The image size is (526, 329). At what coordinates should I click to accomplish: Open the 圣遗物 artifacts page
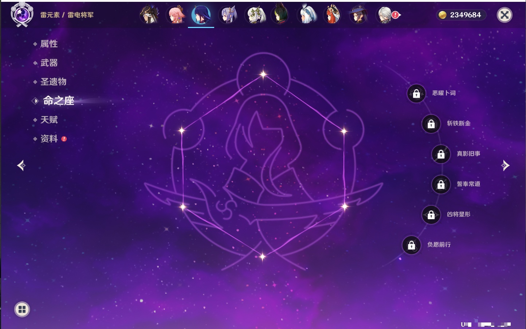click(53, 82)
